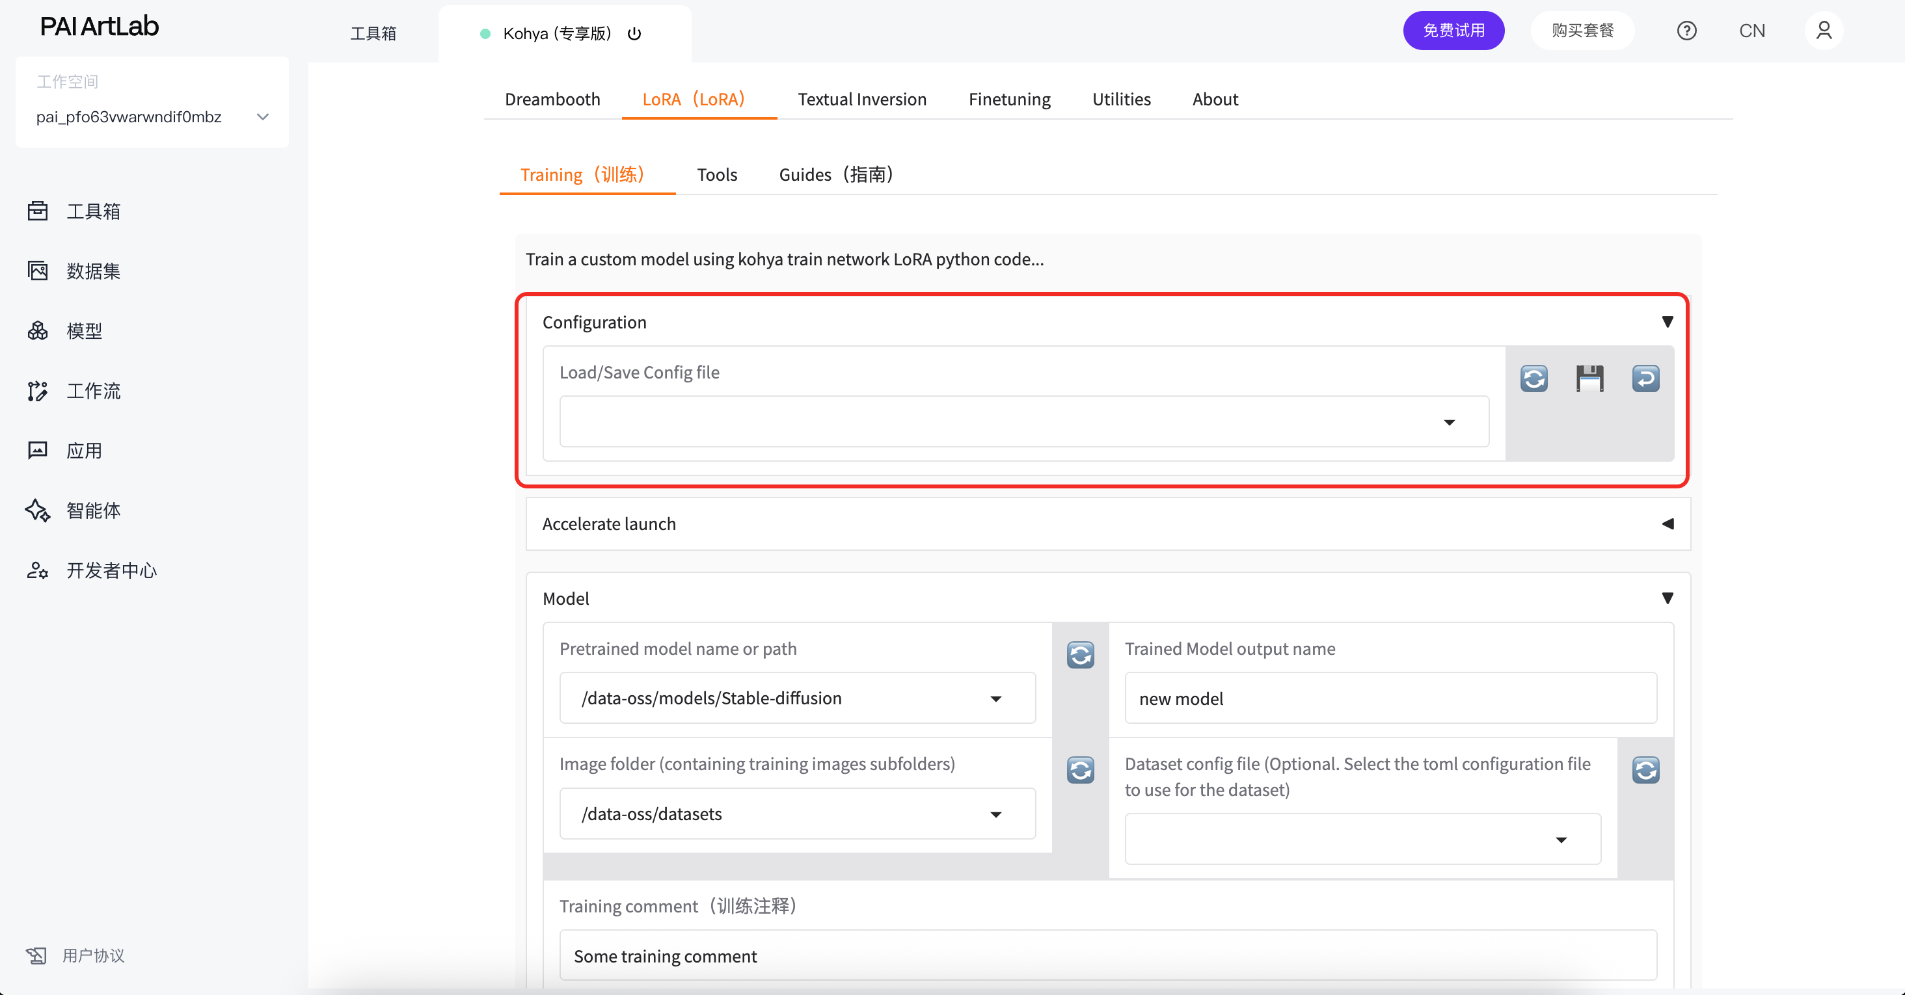Open the help question mark icon
Screen dimensions: 1905x995
click(x=1686, y=31)
